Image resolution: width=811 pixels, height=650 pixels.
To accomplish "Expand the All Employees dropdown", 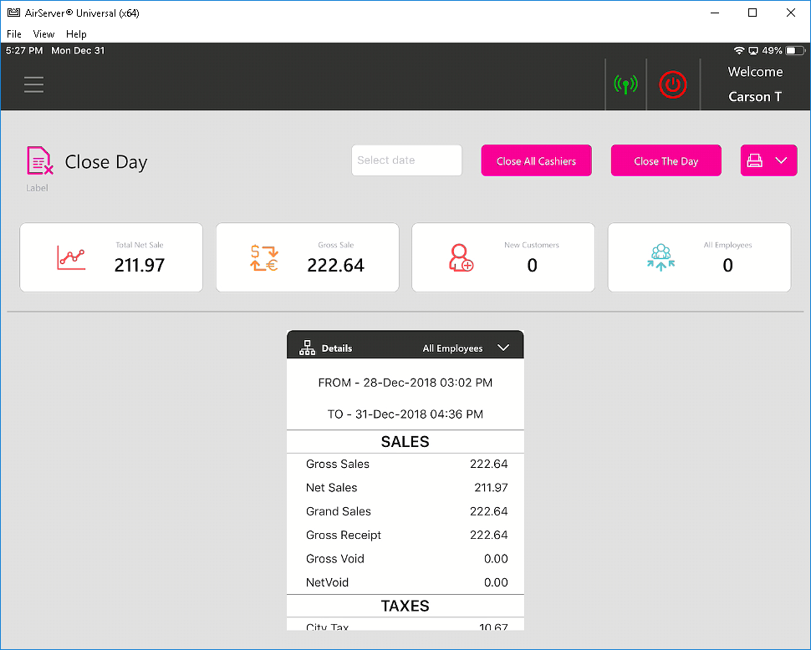I will coord(503,348).
